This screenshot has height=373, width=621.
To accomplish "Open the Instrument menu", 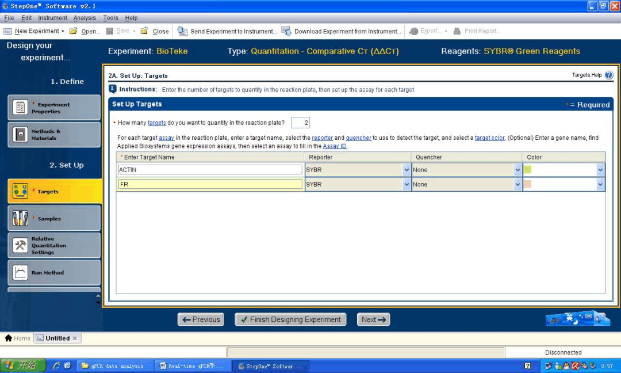I will click(52, 18).
